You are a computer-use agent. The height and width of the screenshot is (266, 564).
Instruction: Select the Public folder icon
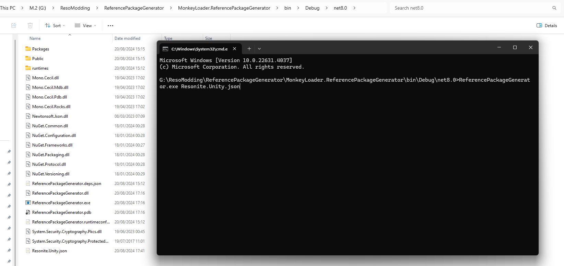pos(28,58)
